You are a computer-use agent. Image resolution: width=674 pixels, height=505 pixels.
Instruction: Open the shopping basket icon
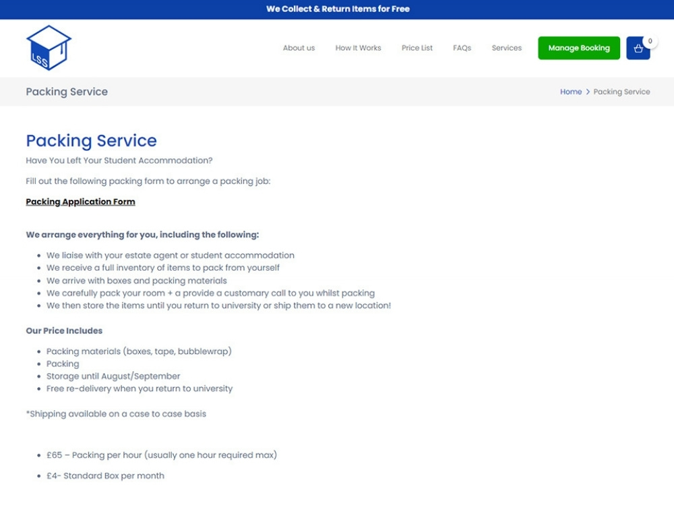click(x=638, y=48)
